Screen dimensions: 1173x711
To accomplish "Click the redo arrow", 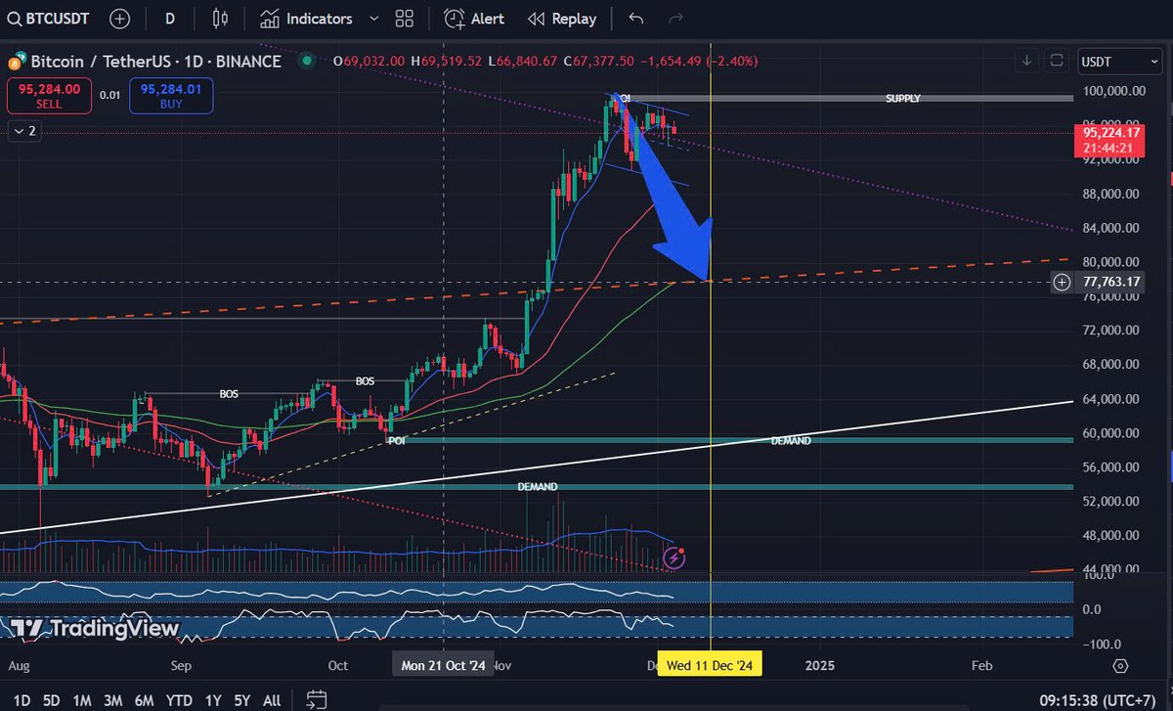I will click(675, 19).
